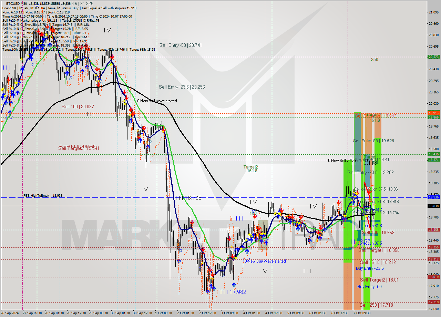Click the green '250' level label
This screenshot has height=317, width=441.
tap(375, 60)
